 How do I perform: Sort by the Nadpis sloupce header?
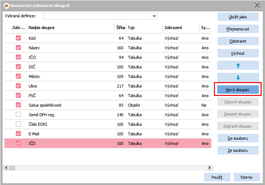click(70, 28)
